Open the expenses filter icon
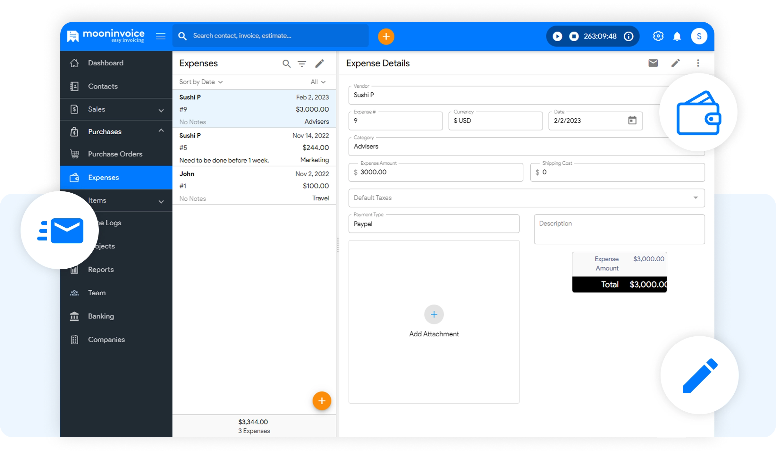The height and width of the screenshot is (454, 776). [302, 63]
